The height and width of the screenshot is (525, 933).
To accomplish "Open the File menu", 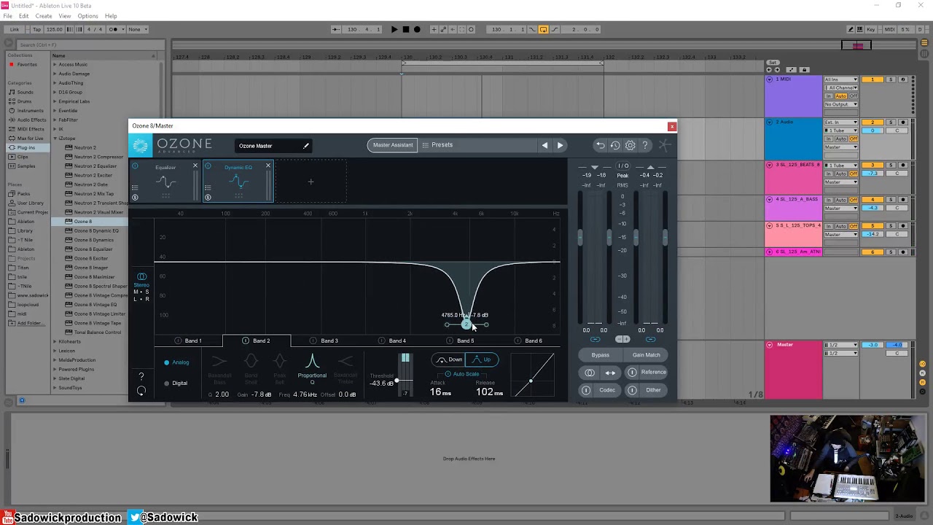I will click(x=8, y=16).
